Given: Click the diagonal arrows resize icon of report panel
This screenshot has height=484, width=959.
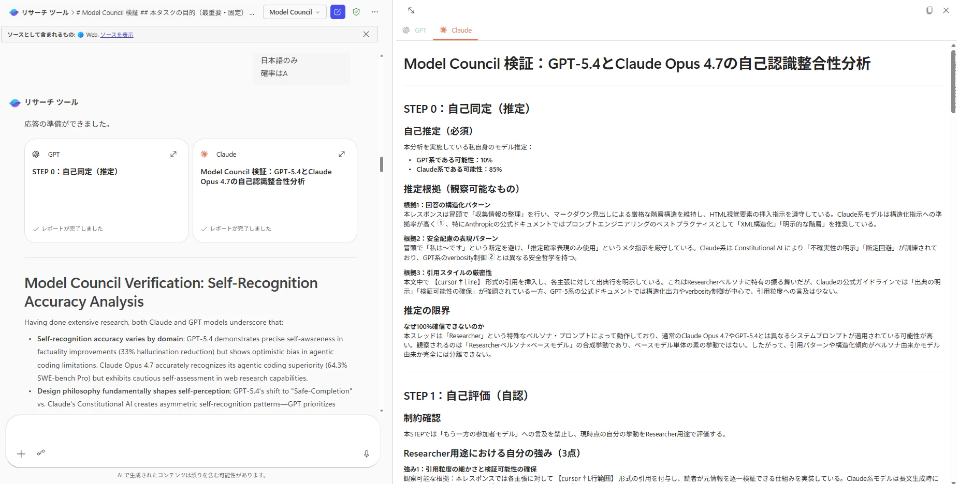Looking at the screenshot, I should click(x=411, y=10).
